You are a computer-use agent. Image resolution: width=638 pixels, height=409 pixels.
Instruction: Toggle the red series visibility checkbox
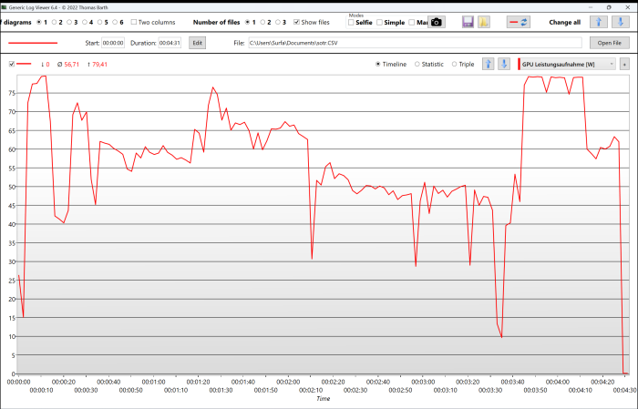12,64
